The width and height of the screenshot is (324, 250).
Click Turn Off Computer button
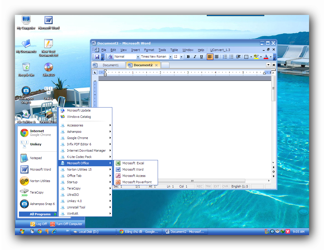pos(66,224)
